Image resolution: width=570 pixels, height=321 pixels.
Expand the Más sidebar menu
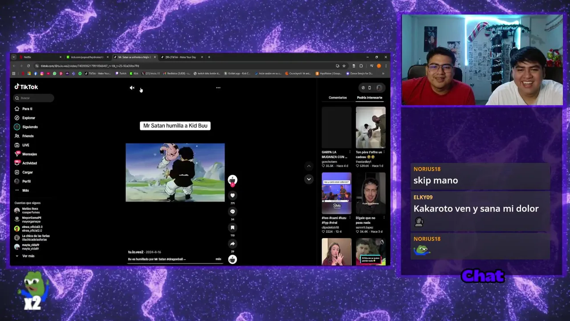click(22, 190)
